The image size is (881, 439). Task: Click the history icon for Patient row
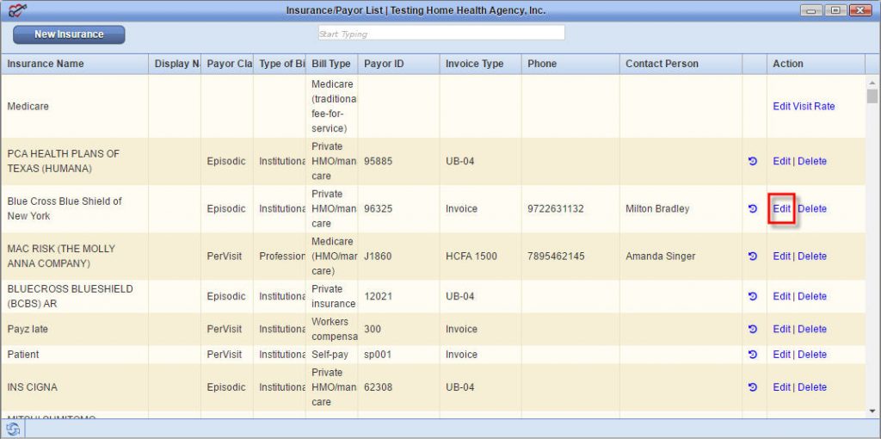click(753, 355)
